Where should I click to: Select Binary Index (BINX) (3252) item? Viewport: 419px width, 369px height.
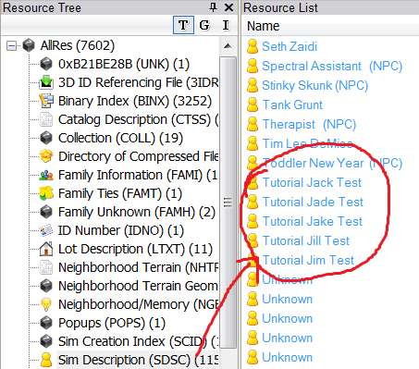[x=135, y=101]
